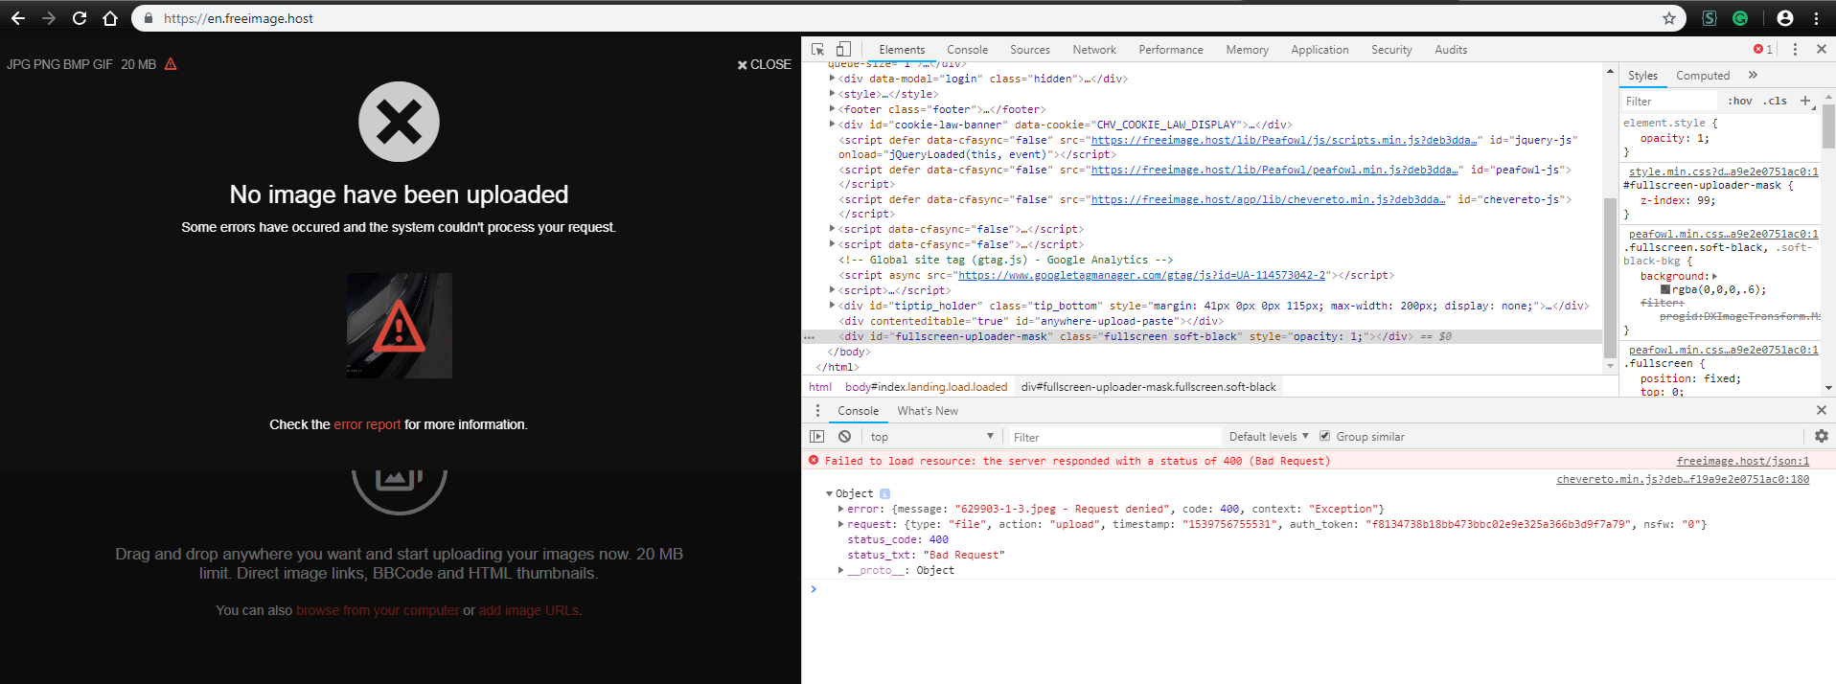Open the freeimage.host/json:1 source link
Image resolution: width=1836 pixels, height=684 pixels.
(1743, 461)
